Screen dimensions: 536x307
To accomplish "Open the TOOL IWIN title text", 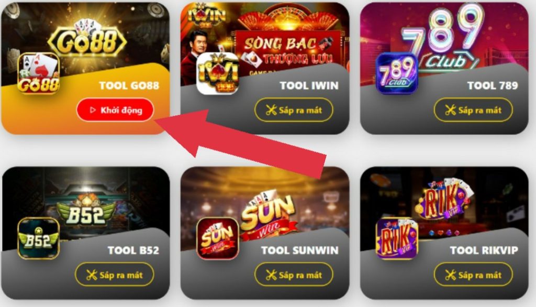I will point(309,85).
